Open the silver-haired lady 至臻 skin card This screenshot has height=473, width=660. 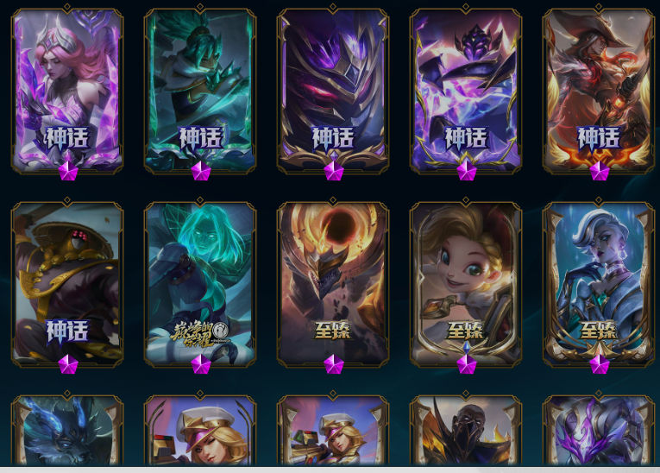(x=599, y=283)
